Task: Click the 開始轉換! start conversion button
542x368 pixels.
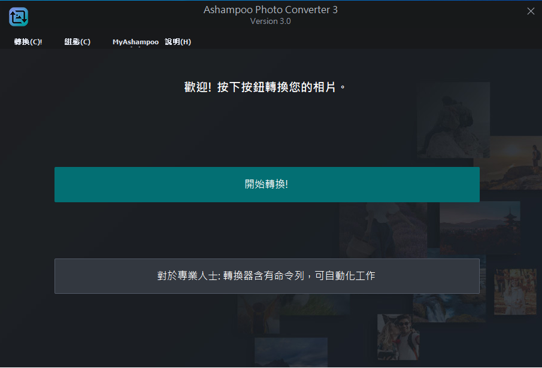Action: [x=267, y=184]
